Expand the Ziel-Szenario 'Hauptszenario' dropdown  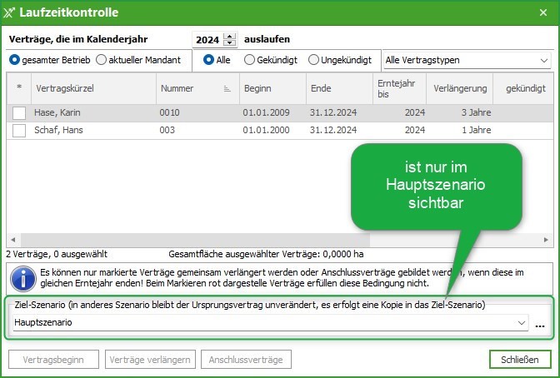(x=522, y=322)
